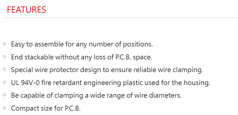Click the red FEATURES heading
The width and height of the screenshot is (238, 115).
[27, 10]
